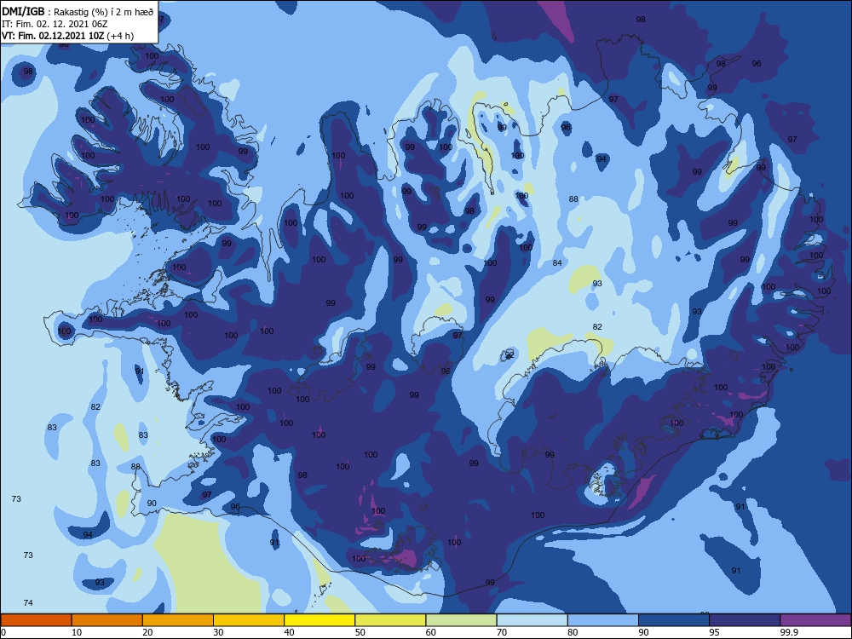The height and width of the screenshot is (639, 852).
Task: Click the navy 95–99.9 legend swatch
Action: [745, 620]
